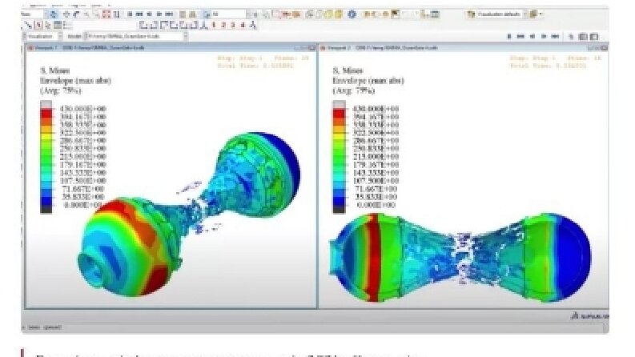
Task: Click the side-view stress model in Viewport 2
Action: [x=460, y=258]
